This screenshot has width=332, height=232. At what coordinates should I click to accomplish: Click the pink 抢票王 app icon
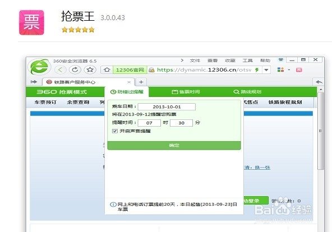(x=31, y=22)
